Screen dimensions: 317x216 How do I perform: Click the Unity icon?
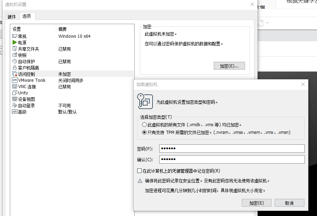point(15,93)
